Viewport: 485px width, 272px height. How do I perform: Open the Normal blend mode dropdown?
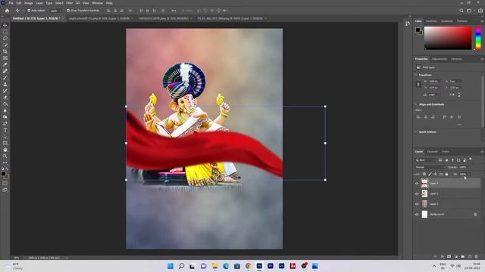click(x=430, y=167)
